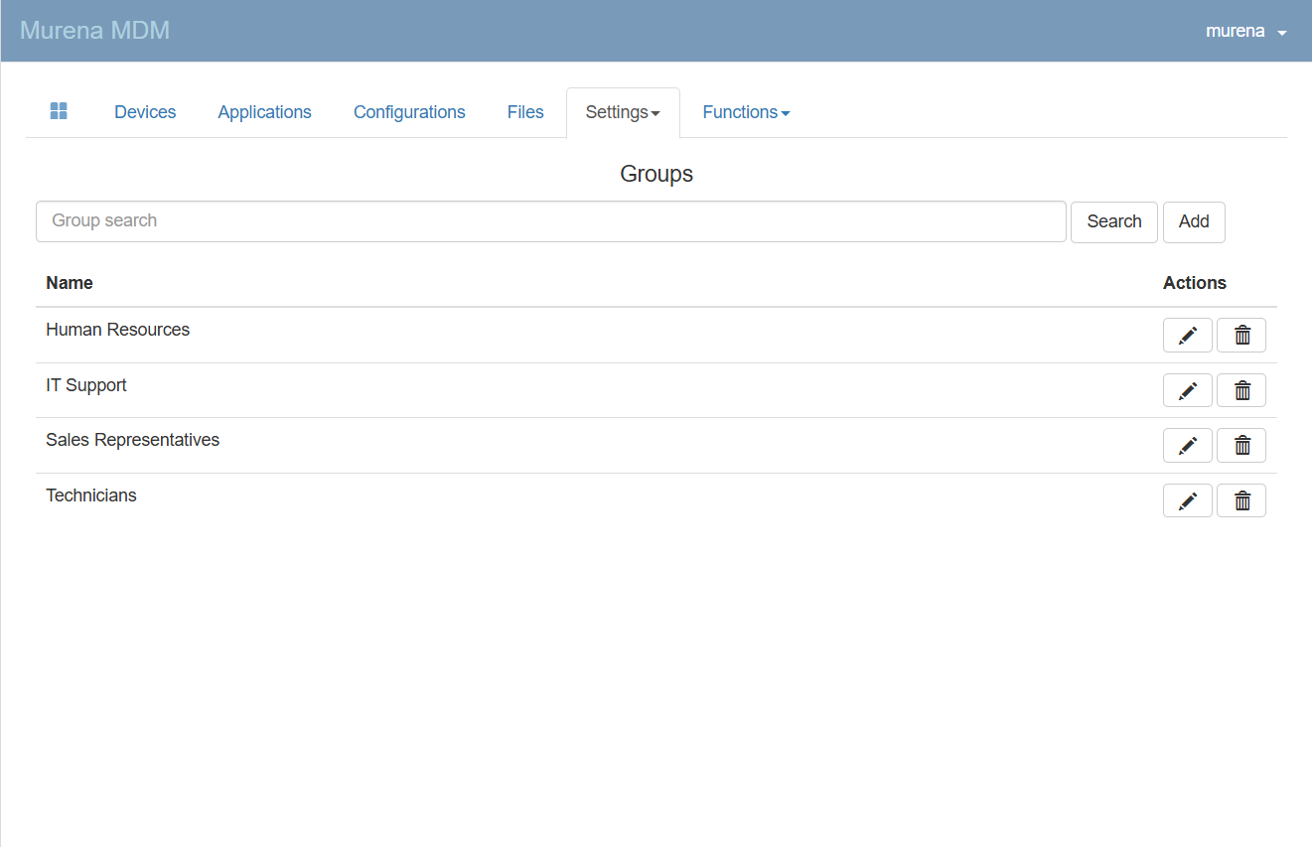Switch to the Devices tab
The image size is (1312, 847).
click(x=145, y=112)
